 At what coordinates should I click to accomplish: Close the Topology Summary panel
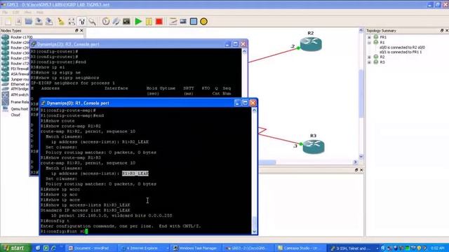[447, 30]
